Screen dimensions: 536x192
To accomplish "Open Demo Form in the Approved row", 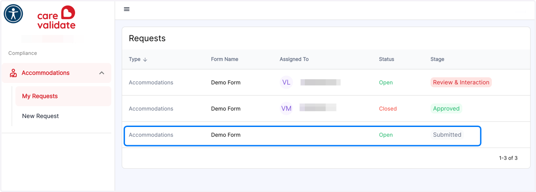I will 226,109.
